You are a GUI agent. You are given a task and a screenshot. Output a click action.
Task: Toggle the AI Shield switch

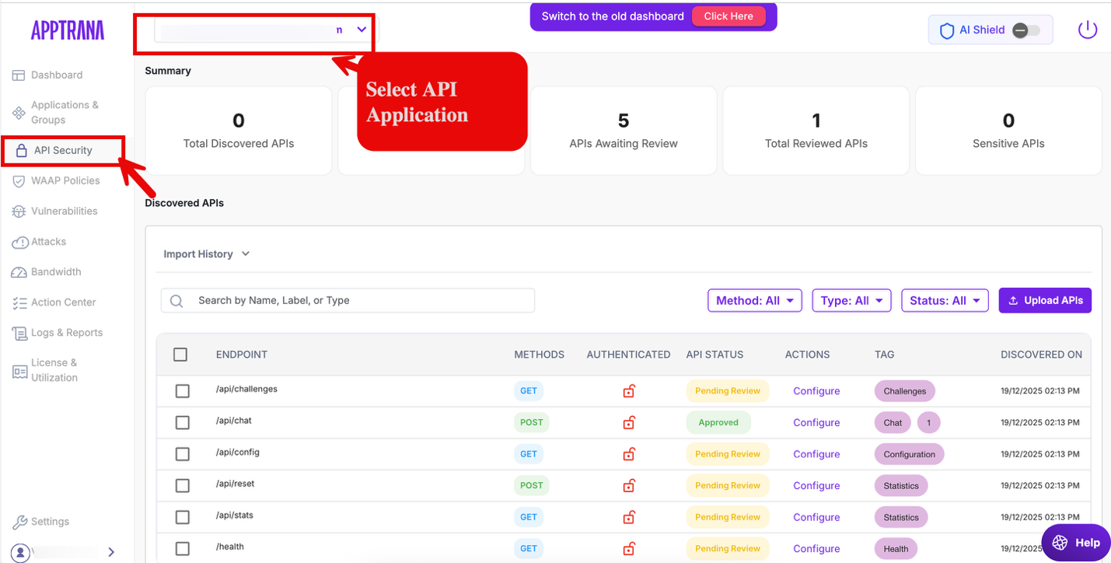(1025, 30)
